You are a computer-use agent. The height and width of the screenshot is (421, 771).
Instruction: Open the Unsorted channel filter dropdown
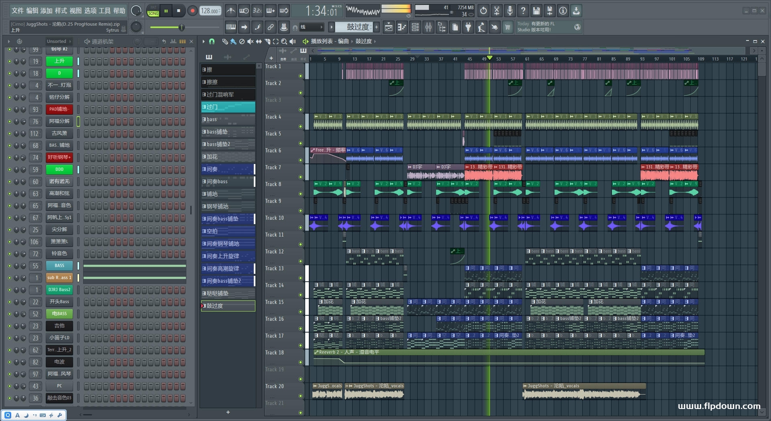[59, 41]
